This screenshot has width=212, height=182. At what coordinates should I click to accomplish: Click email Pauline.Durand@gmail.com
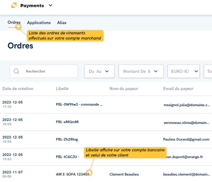[186, 139]
